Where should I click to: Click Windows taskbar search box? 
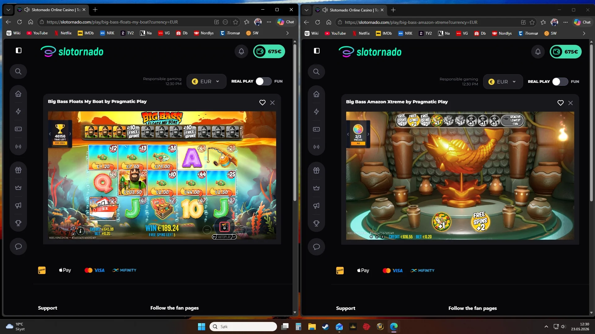(x=243, y=327)
